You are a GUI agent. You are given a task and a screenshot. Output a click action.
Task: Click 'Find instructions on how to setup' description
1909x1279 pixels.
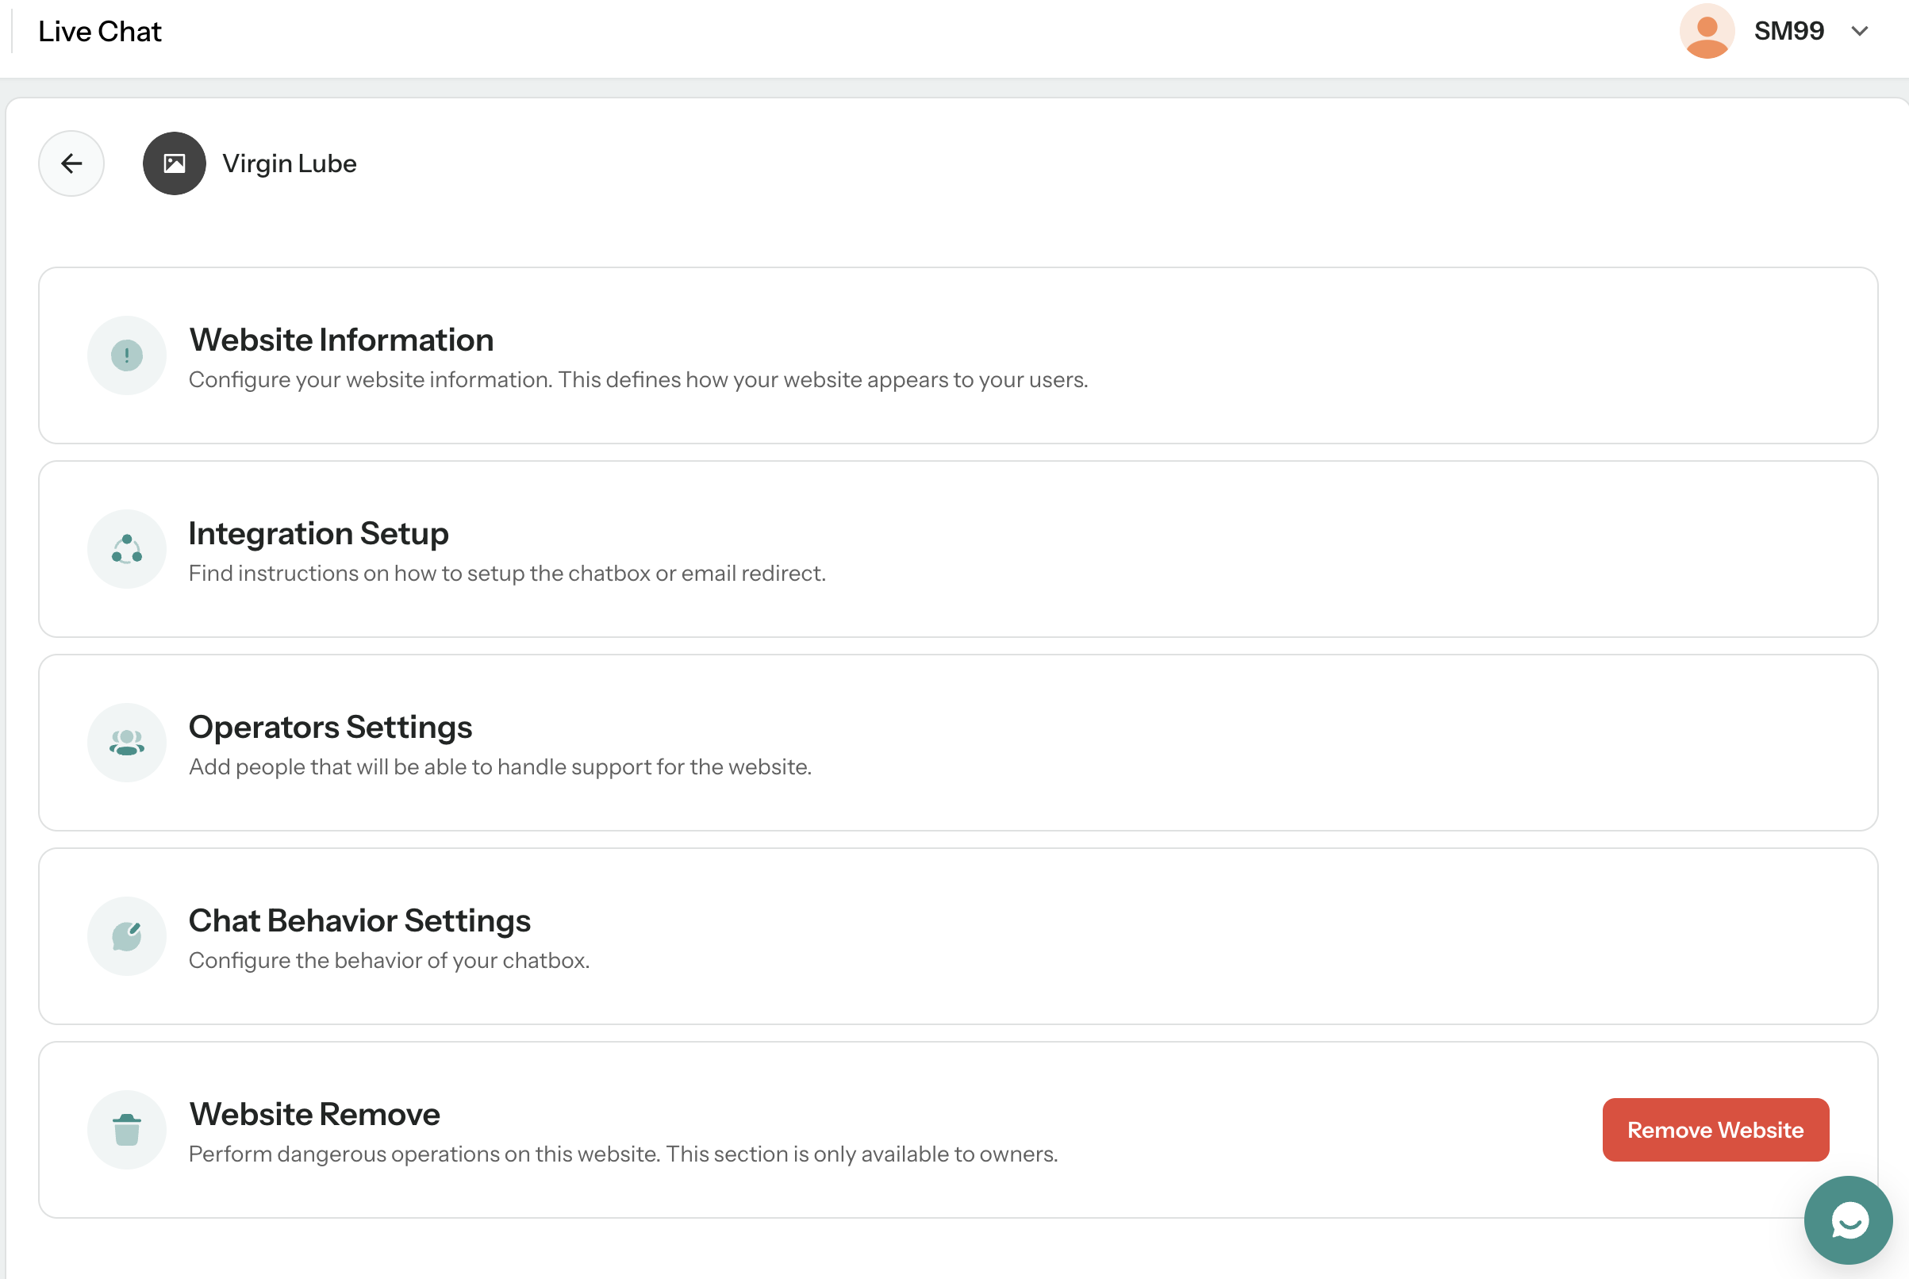coord(507,574)
